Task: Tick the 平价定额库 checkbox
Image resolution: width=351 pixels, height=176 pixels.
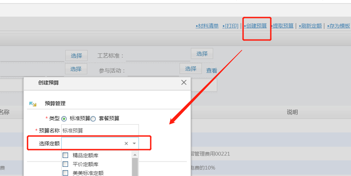Action: pyautogui.click(x=65, y=164)
